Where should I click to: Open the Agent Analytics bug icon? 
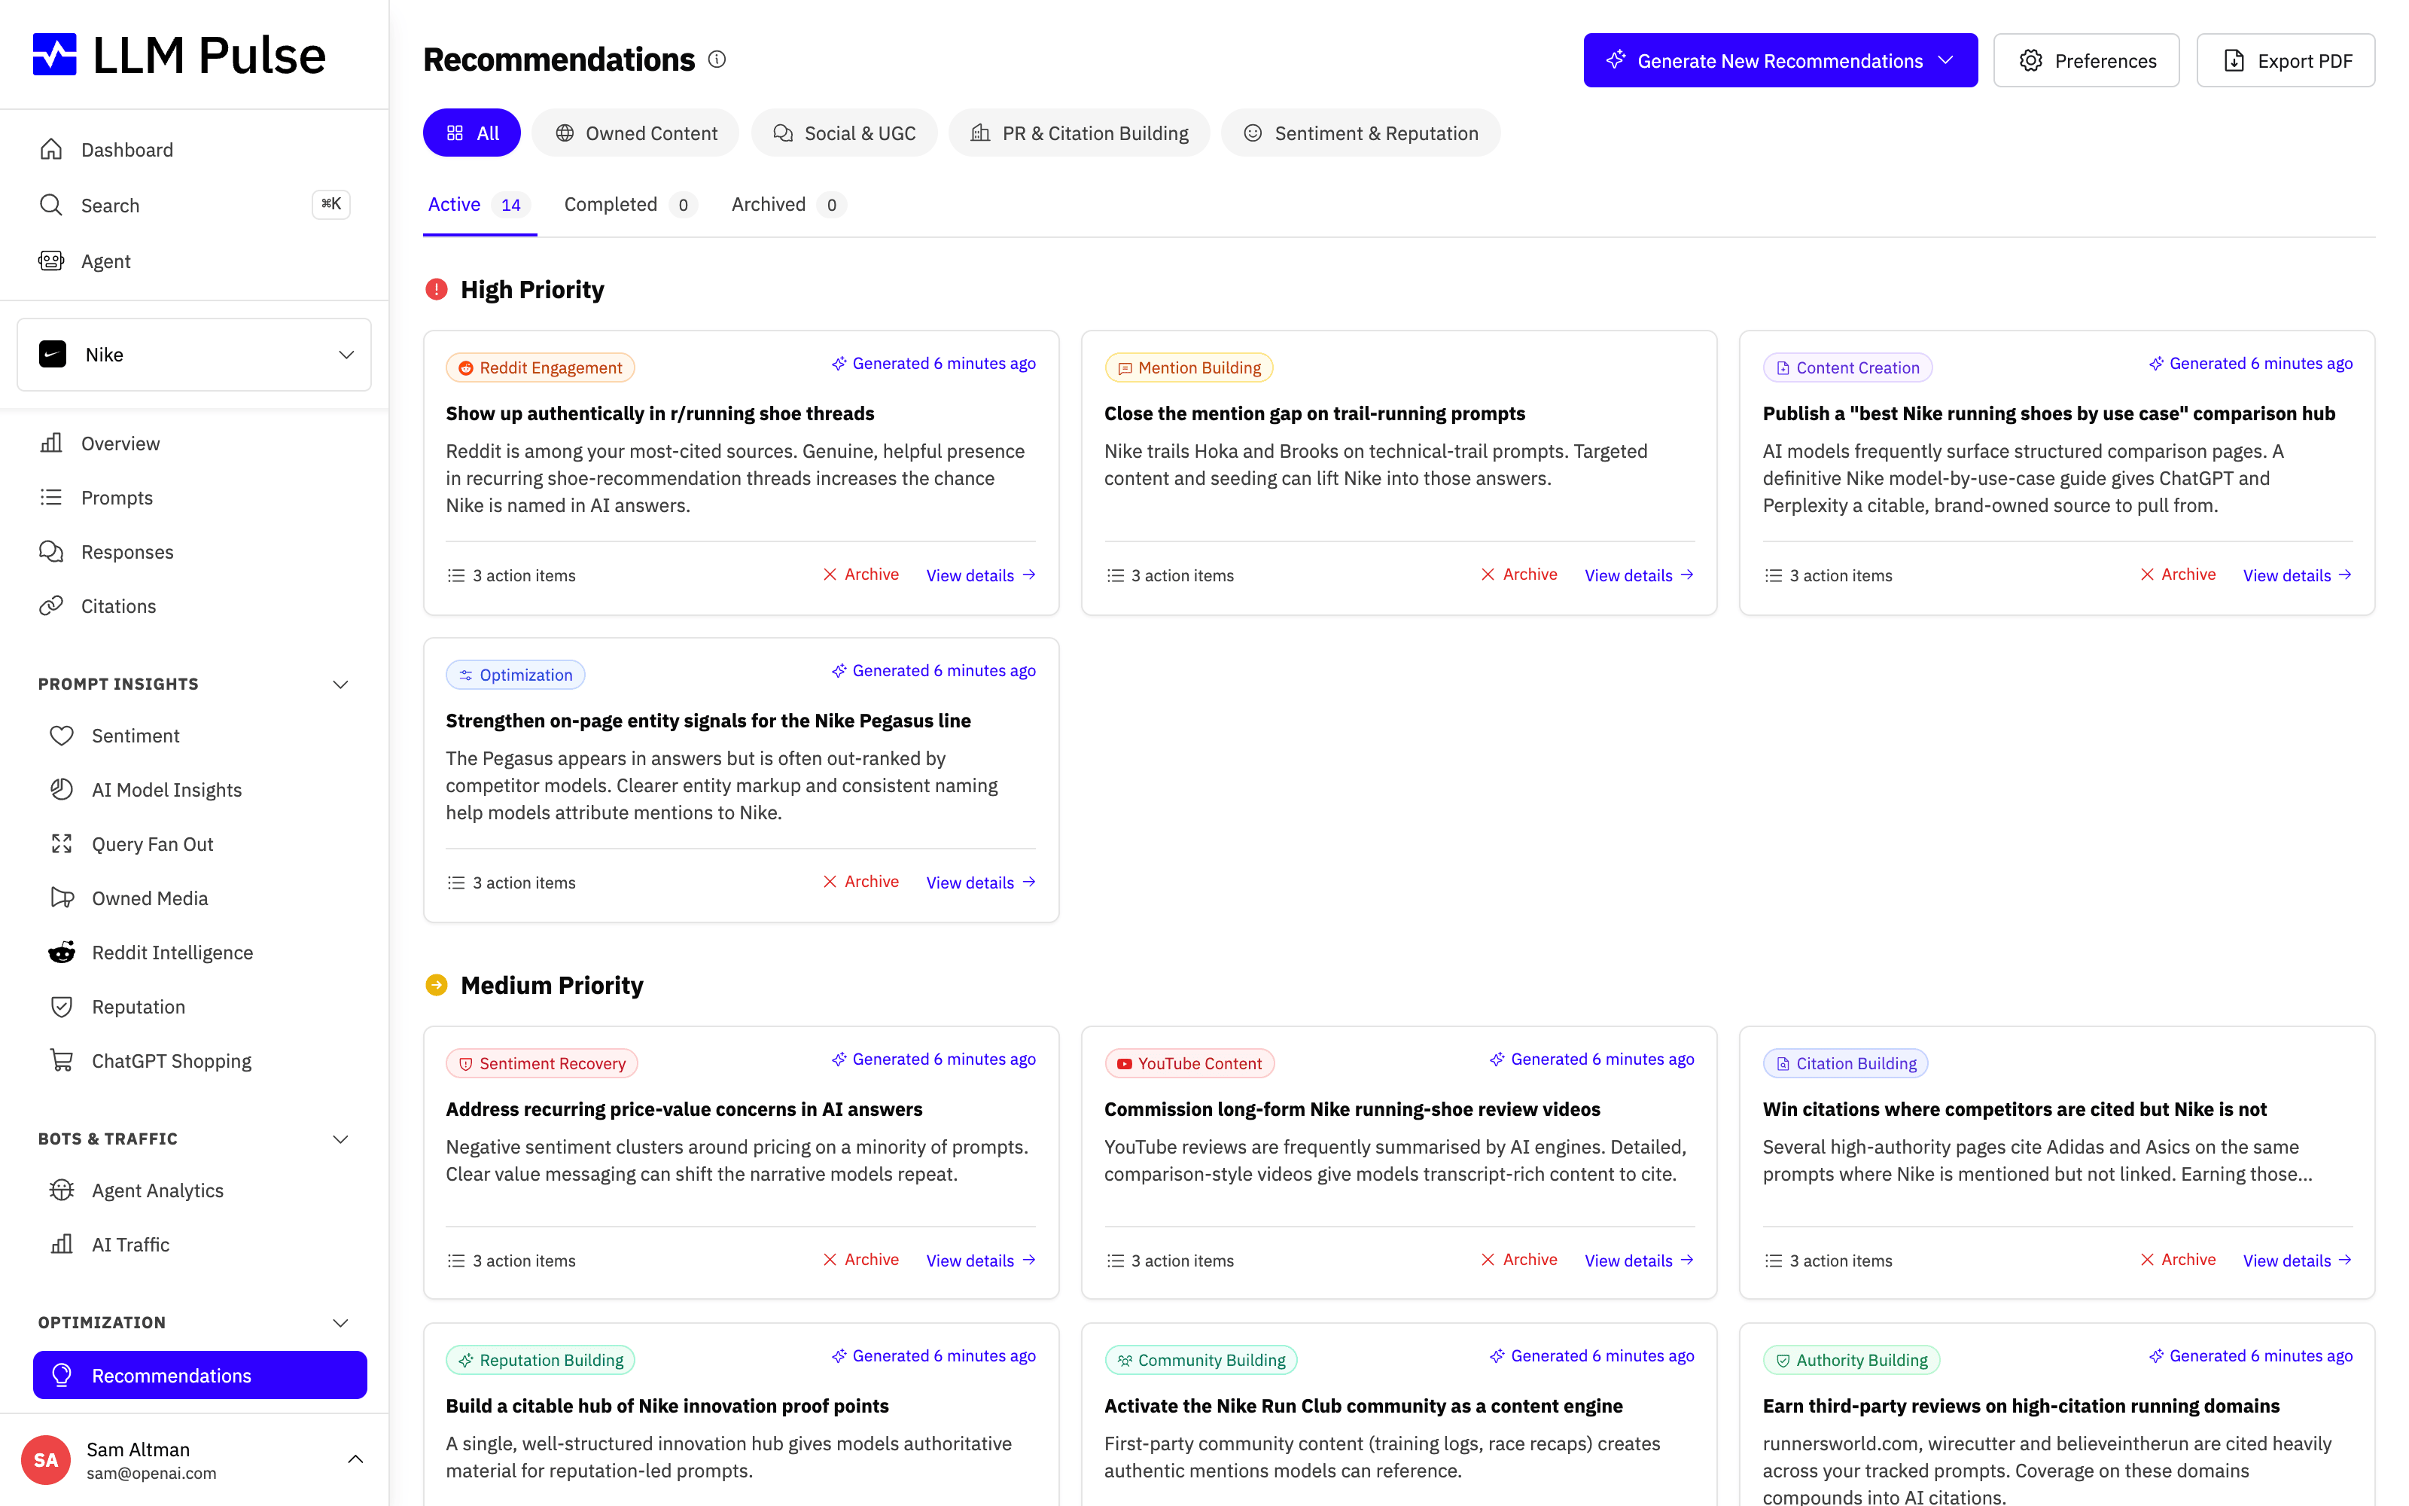[62, 1190]
